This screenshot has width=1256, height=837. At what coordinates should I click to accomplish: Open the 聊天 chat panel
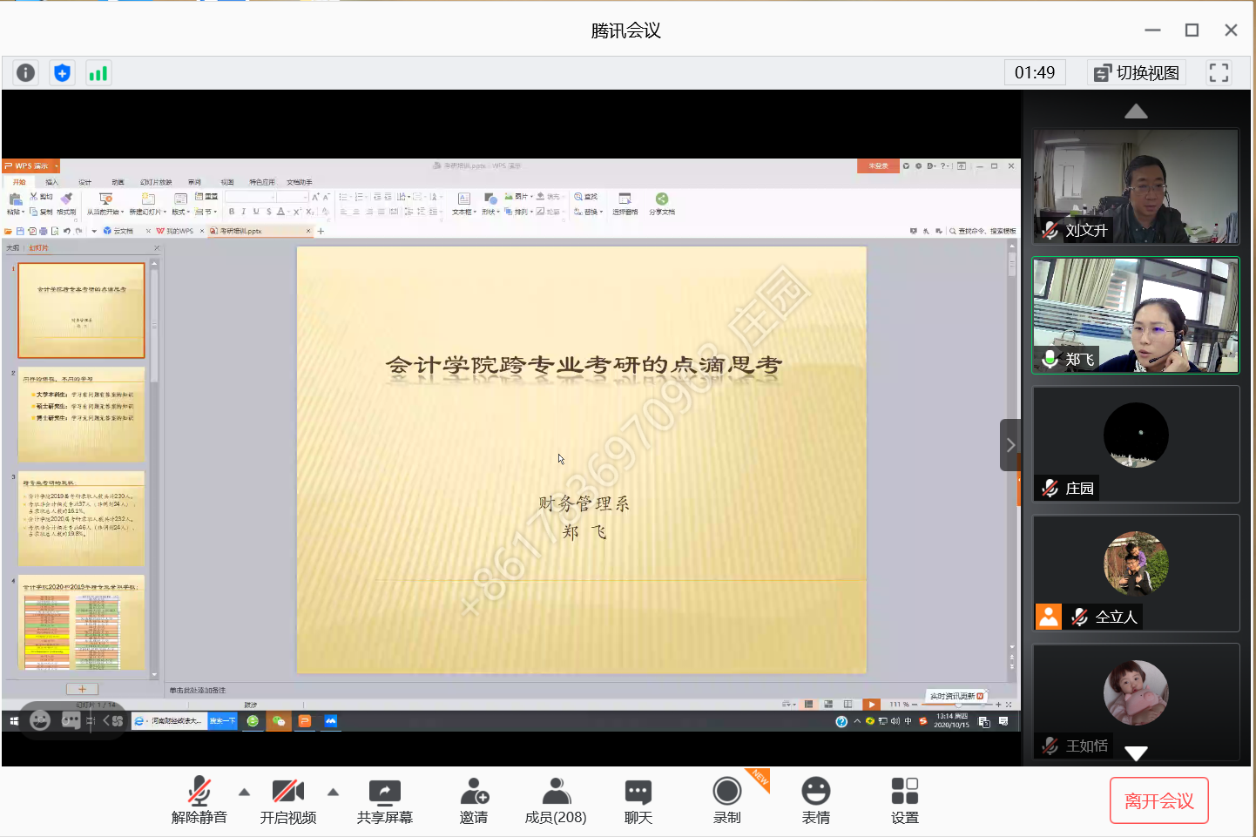pyautogui.click(x=638, y=800)
